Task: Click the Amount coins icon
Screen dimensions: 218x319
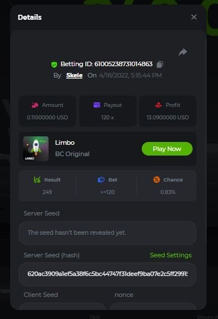Action: 35,105
